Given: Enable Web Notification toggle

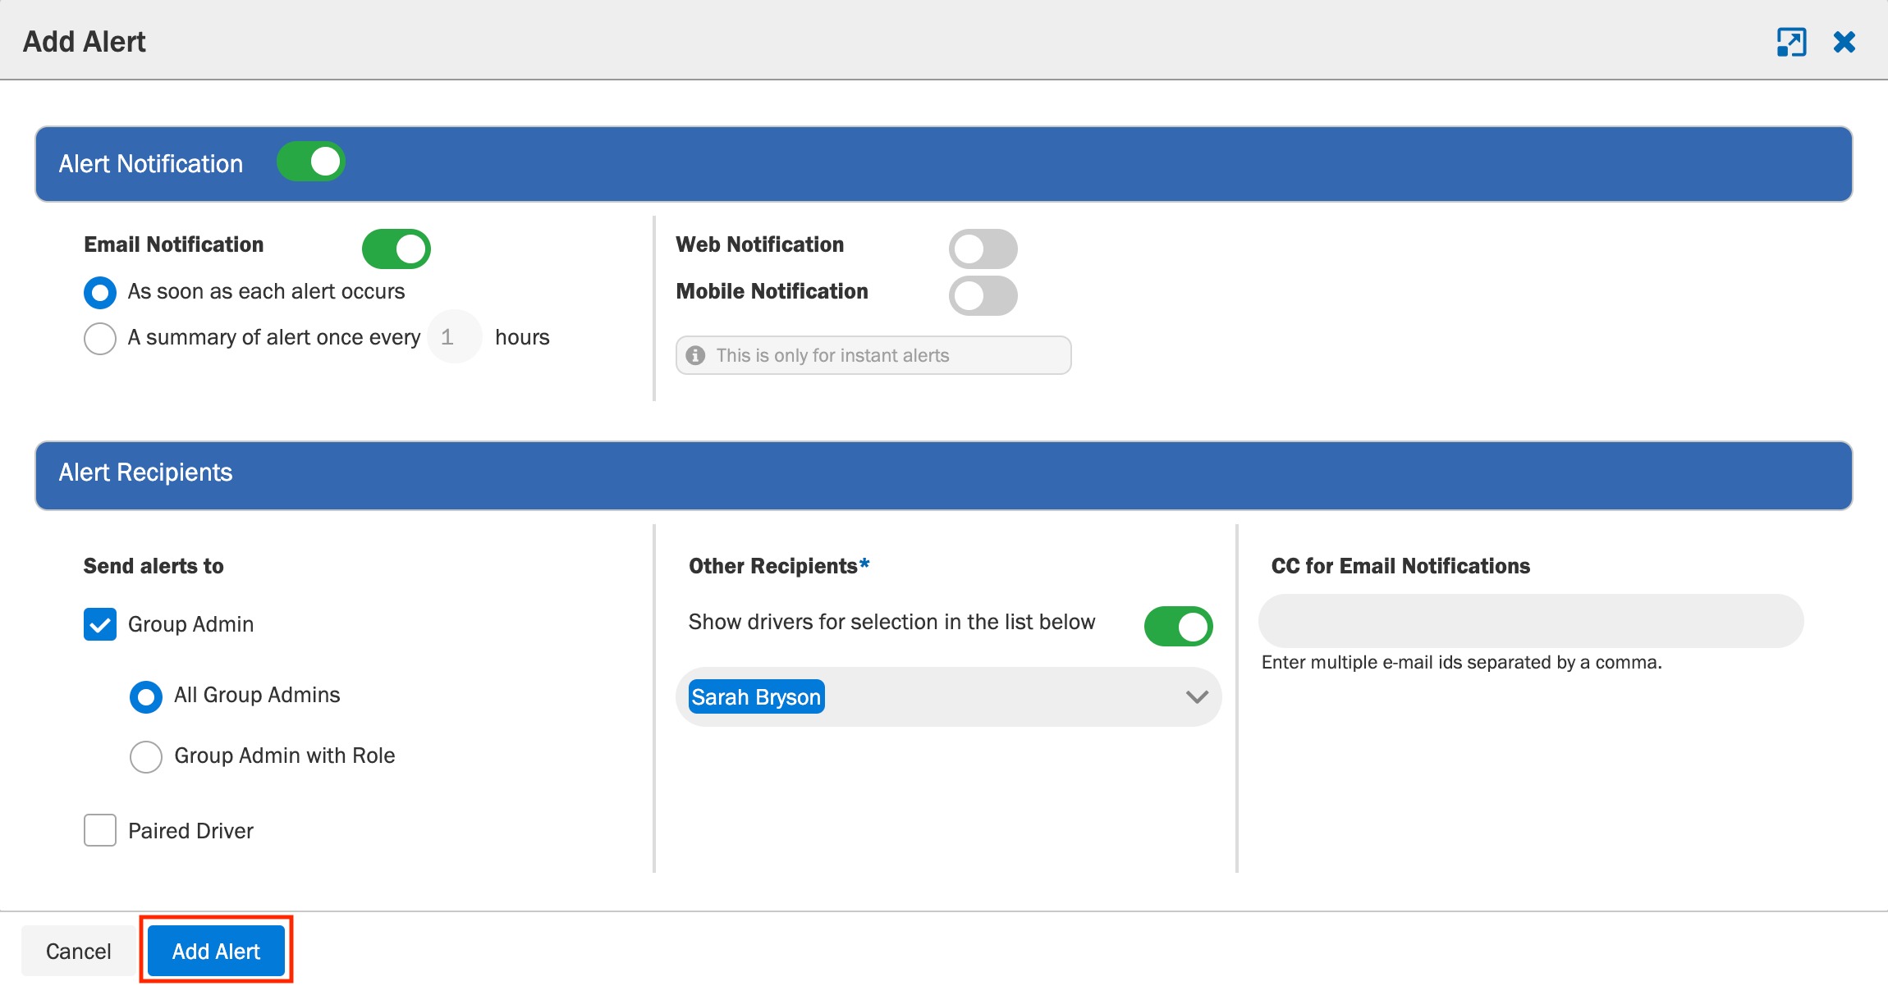Looking at the screenshot, I should tap(983, 249).
